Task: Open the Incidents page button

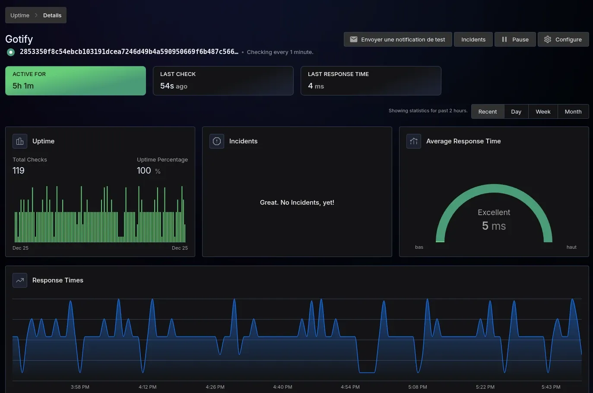Action: 473,39
